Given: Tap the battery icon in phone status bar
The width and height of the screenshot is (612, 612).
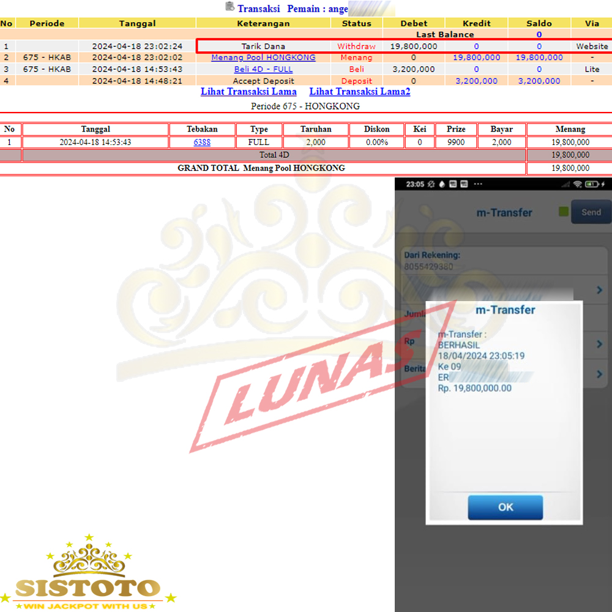Looking at the screenshot, I should [x=591, y=184].
